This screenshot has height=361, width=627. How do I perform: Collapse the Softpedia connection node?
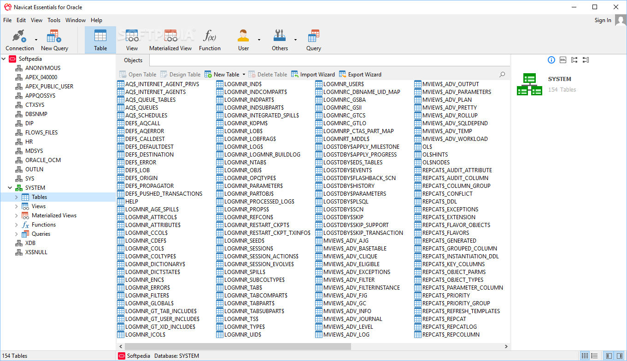click(x=4, y=59)
